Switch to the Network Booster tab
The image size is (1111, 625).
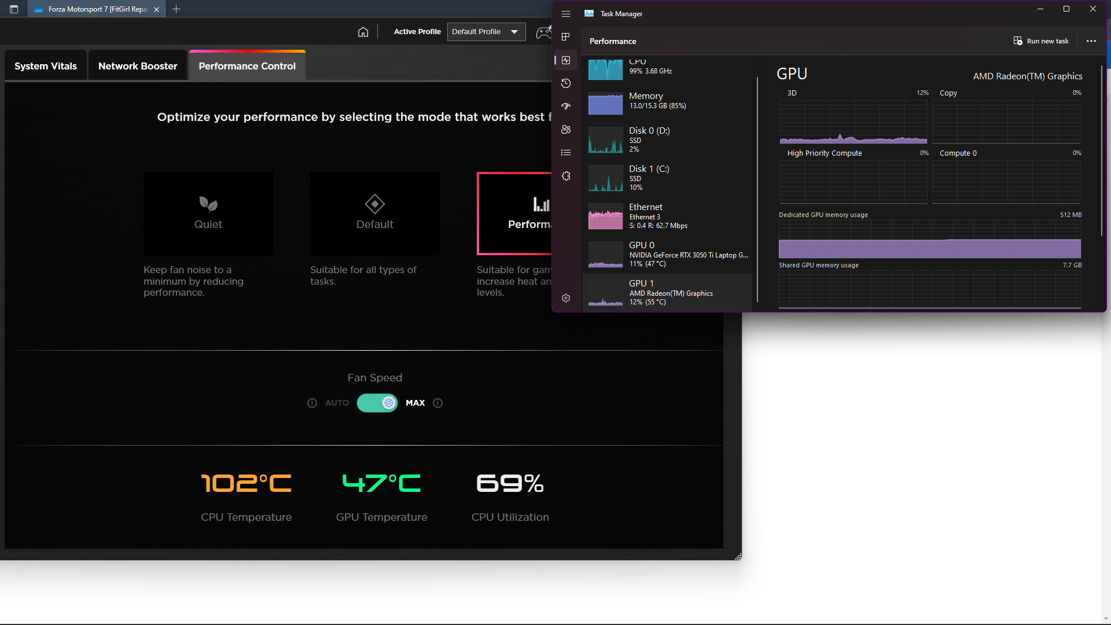(x=138, y=66)
